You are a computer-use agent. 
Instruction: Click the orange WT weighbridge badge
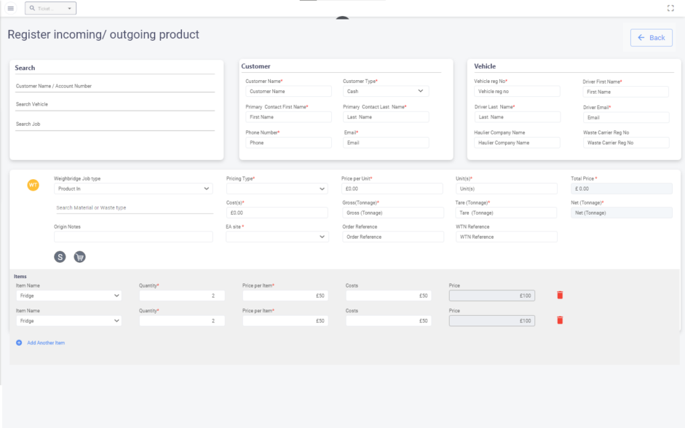coord(32,185)
